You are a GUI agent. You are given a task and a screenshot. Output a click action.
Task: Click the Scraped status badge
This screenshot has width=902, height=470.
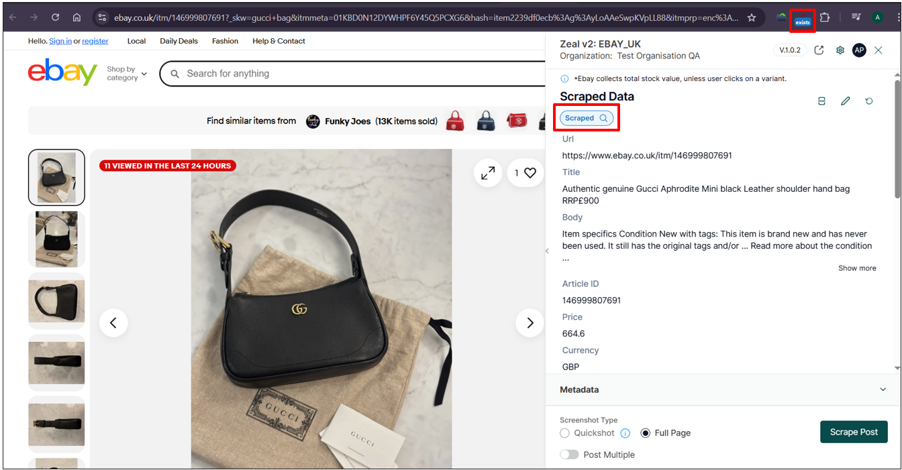587,118
